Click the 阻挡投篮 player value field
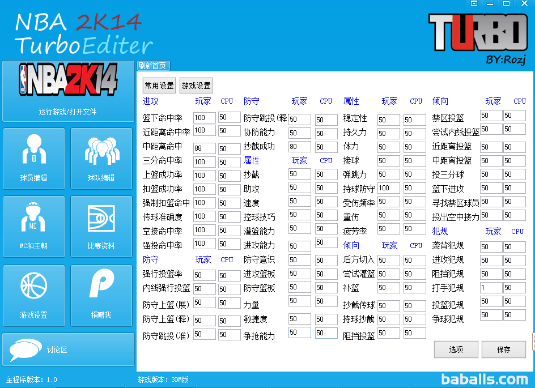The height and width of the screenshot is (388, 535). pyautogui.click(x=389, y=332)
